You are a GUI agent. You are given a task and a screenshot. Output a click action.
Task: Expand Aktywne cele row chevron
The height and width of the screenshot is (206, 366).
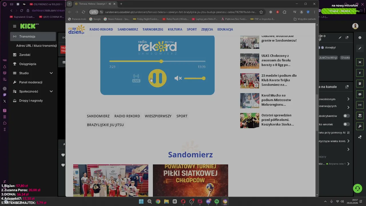[x=348, y=164]
